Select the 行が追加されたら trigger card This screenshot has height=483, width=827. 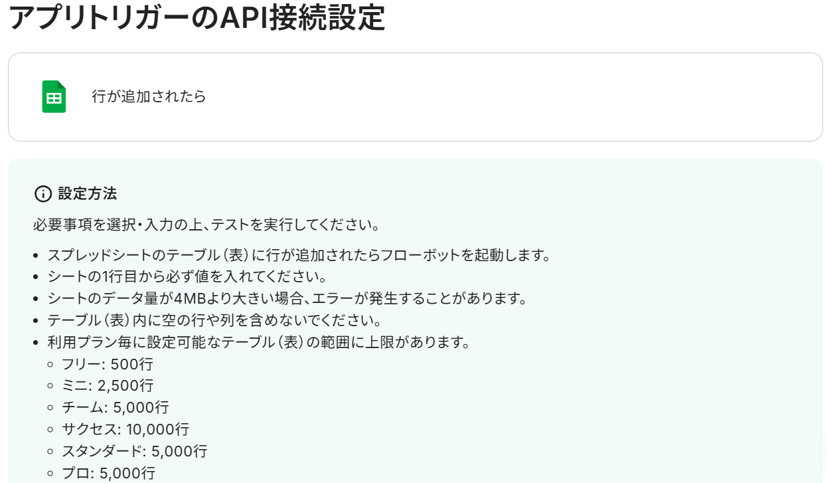pyautogui.click(x=415, y=97)
